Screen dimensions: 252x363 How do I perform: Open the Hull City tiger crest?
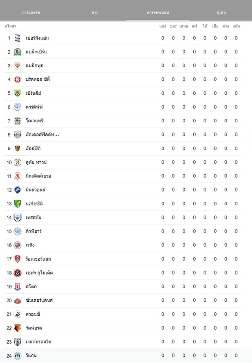pyautogui.click(x=17, y=148)
